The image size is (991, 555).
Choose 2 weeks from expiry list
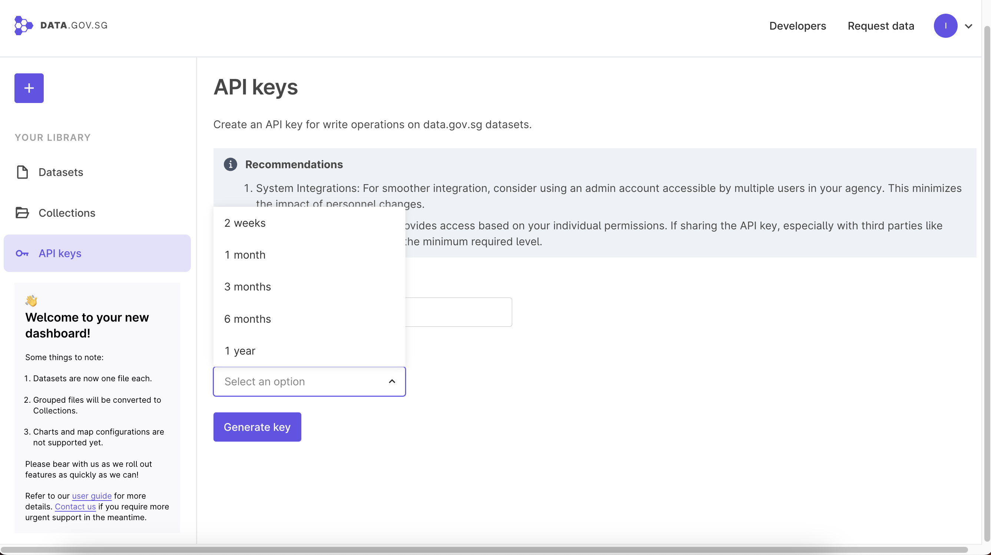245,223
